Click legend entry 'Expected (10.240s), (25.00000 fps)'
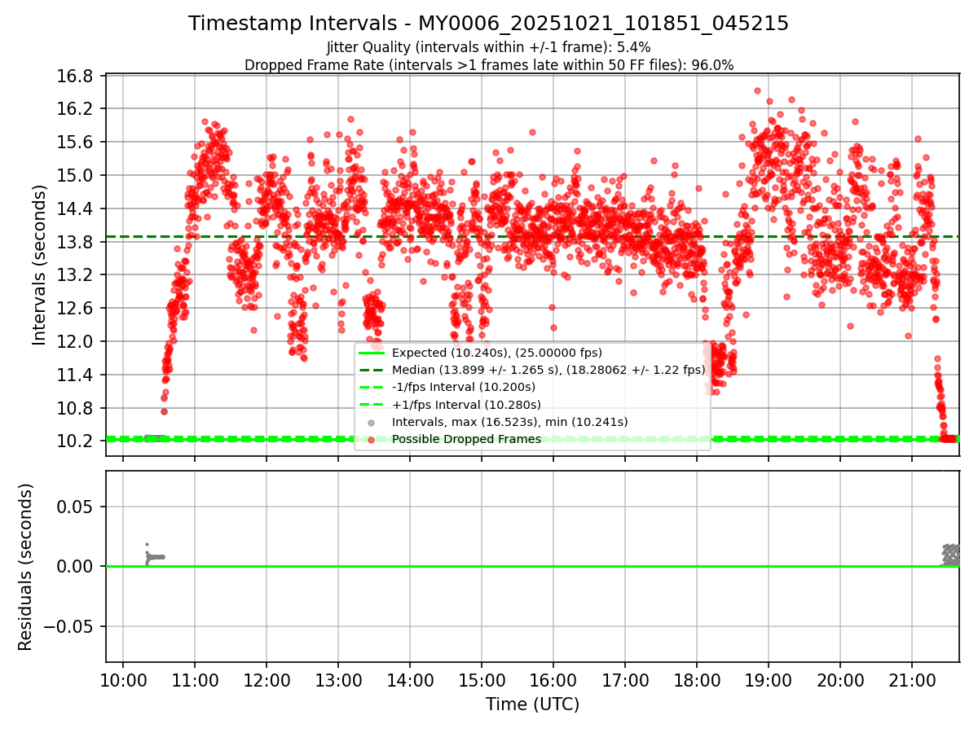The height and width of the screenshot is (733, 978). [x=497, y=353]
